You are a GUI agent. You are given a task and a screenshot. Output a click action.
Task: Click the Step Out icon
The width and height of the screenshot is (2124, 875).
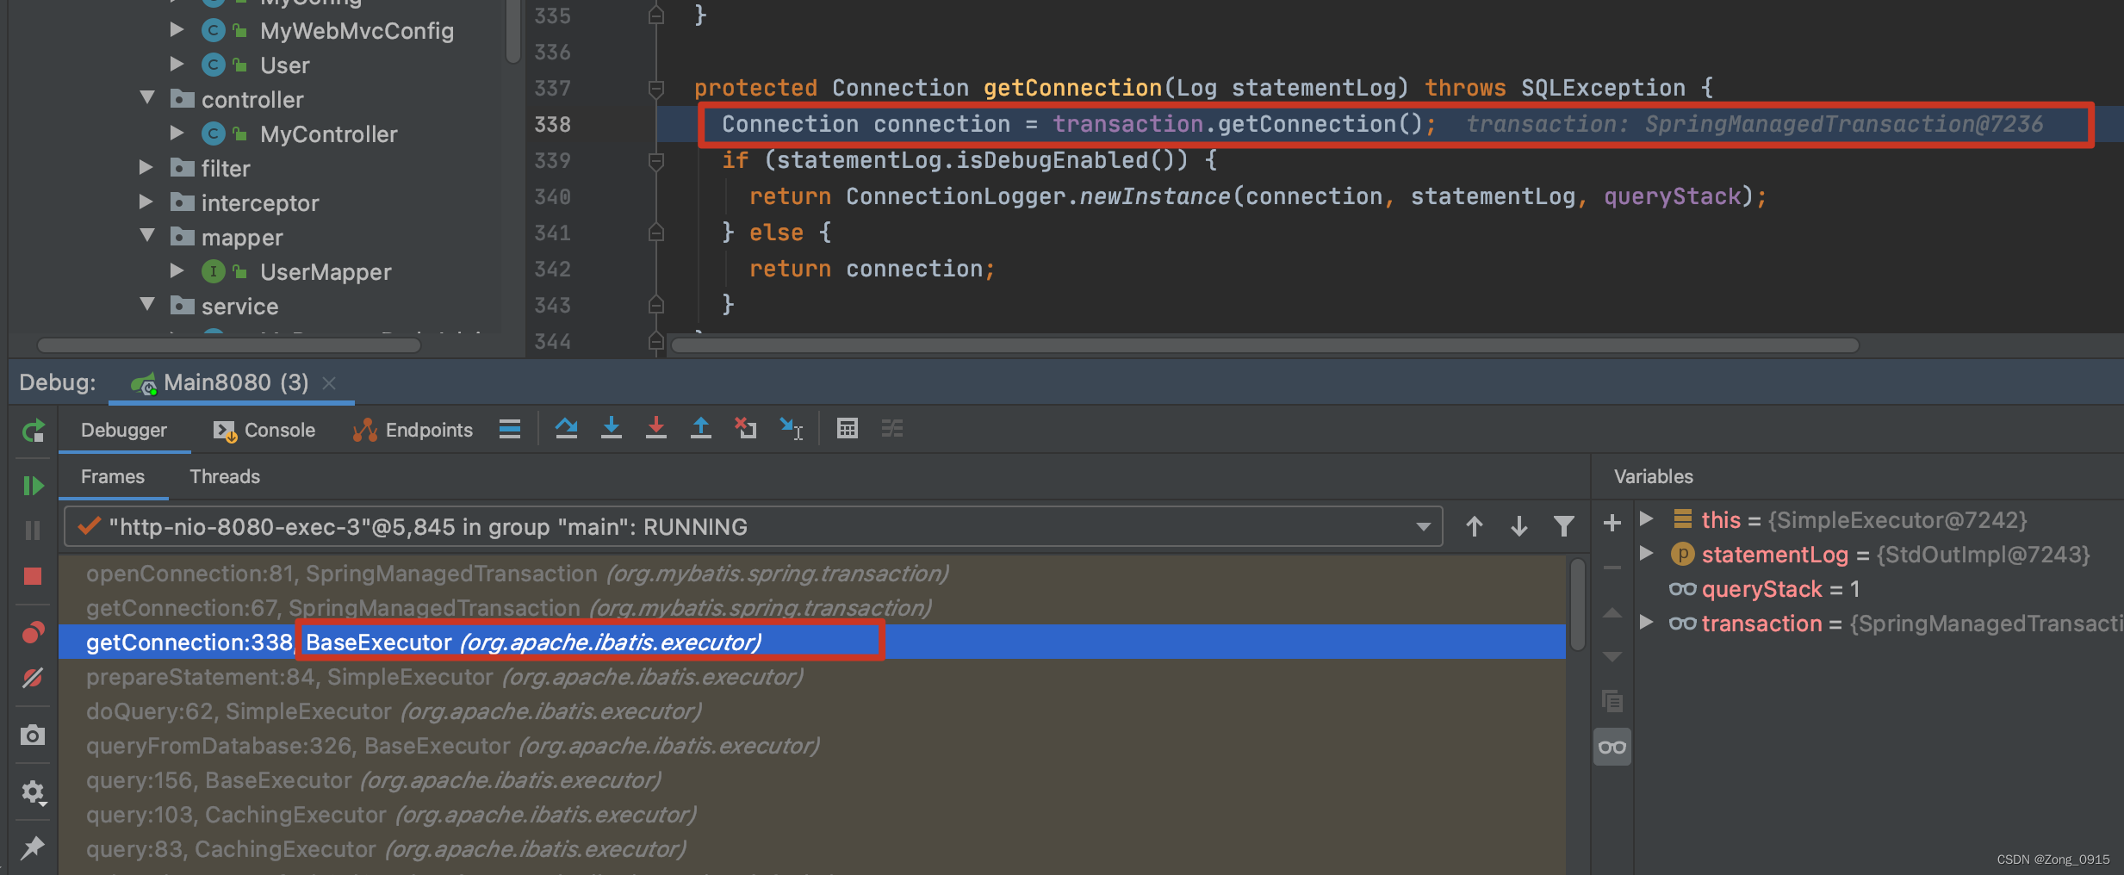pos(701,428)
